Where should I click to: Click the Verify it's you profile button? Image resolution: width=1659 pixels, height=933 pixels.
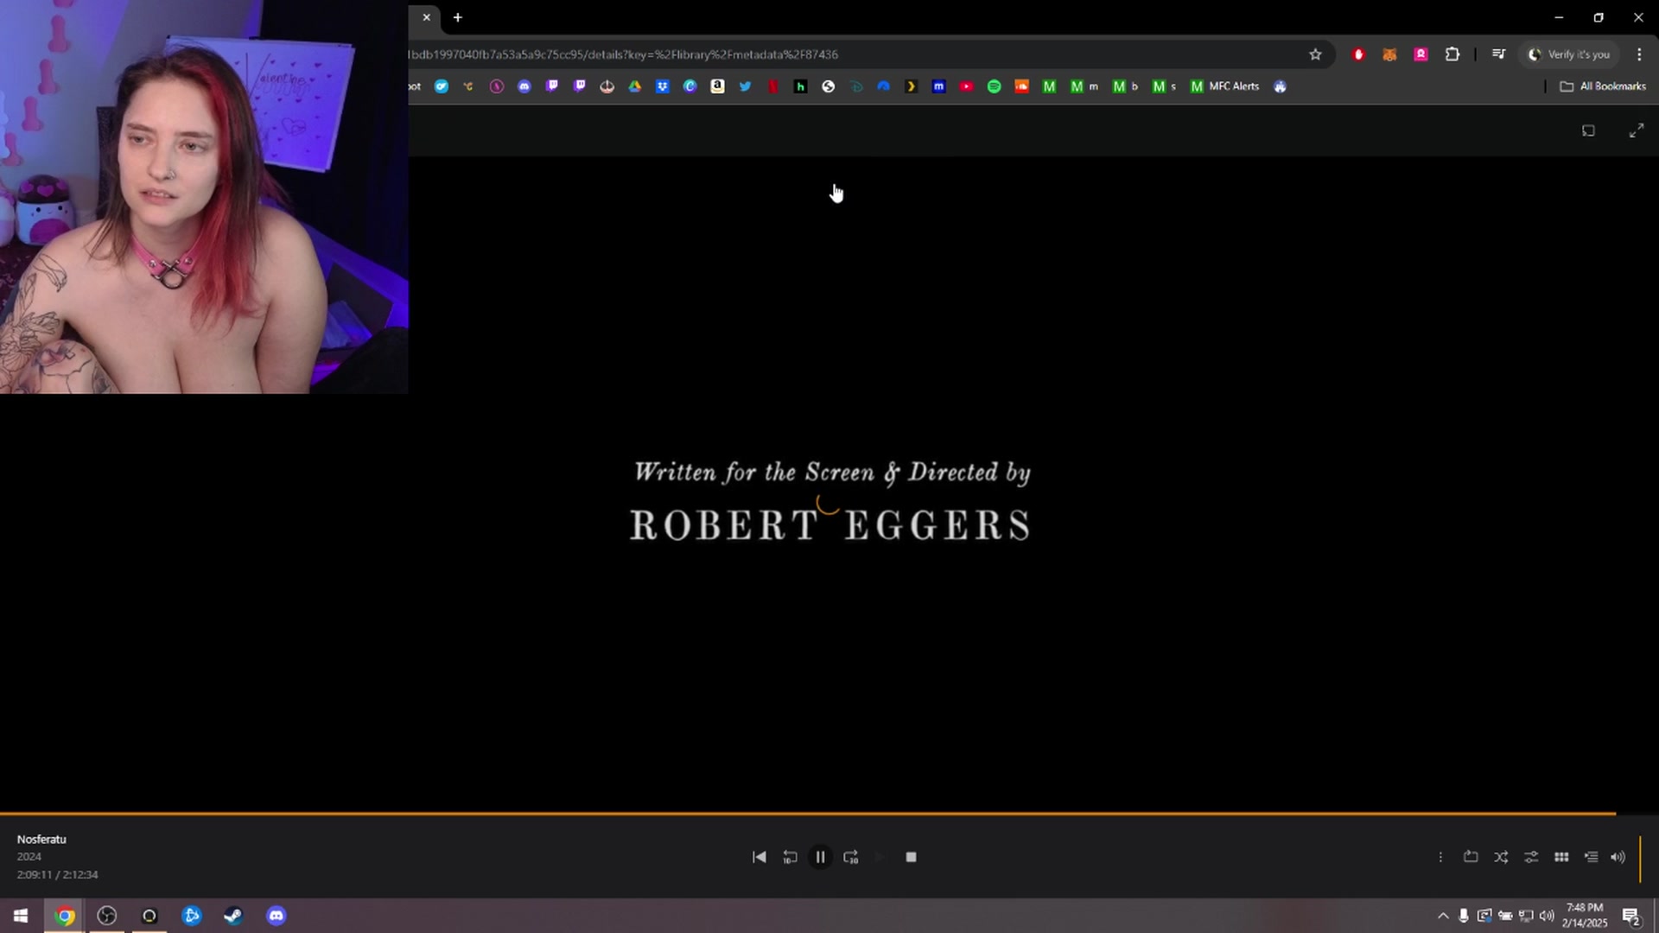pos(1569,54)
